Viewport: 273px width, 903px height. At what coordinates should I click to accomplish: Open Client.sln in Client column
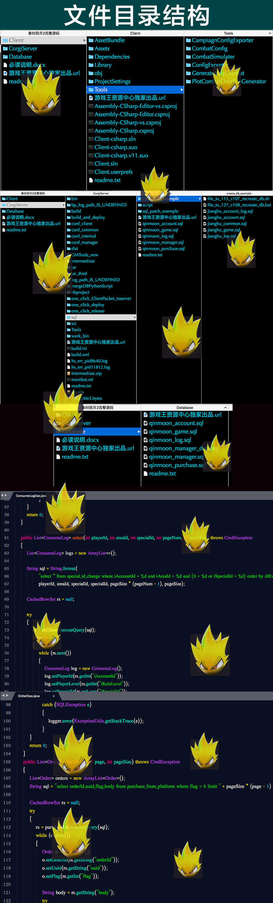point(106,164)
